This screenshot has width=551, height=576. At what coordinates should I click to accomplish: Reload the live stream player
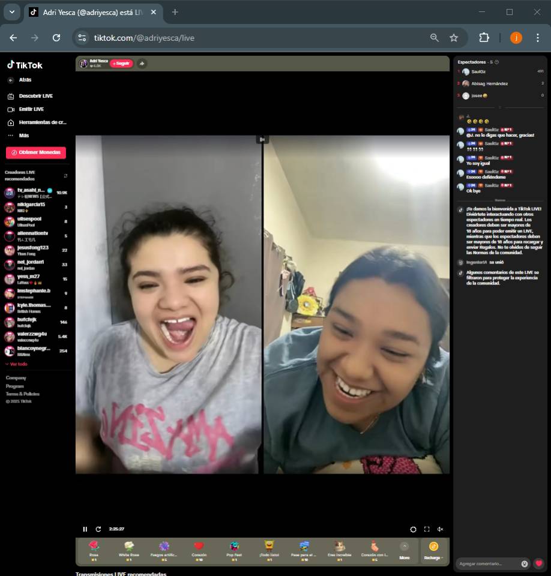98,529
